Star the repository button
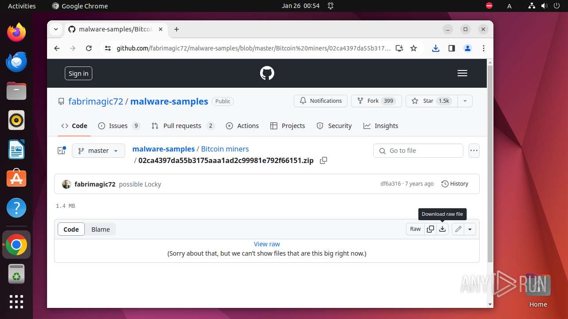 pyautogui.click(x=431, y=101)
